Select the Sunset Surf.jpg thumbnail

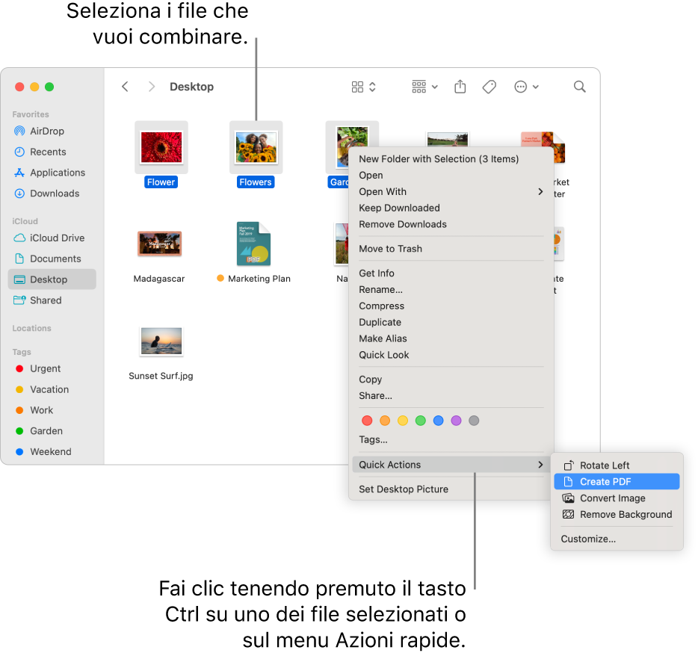[161, 341]
